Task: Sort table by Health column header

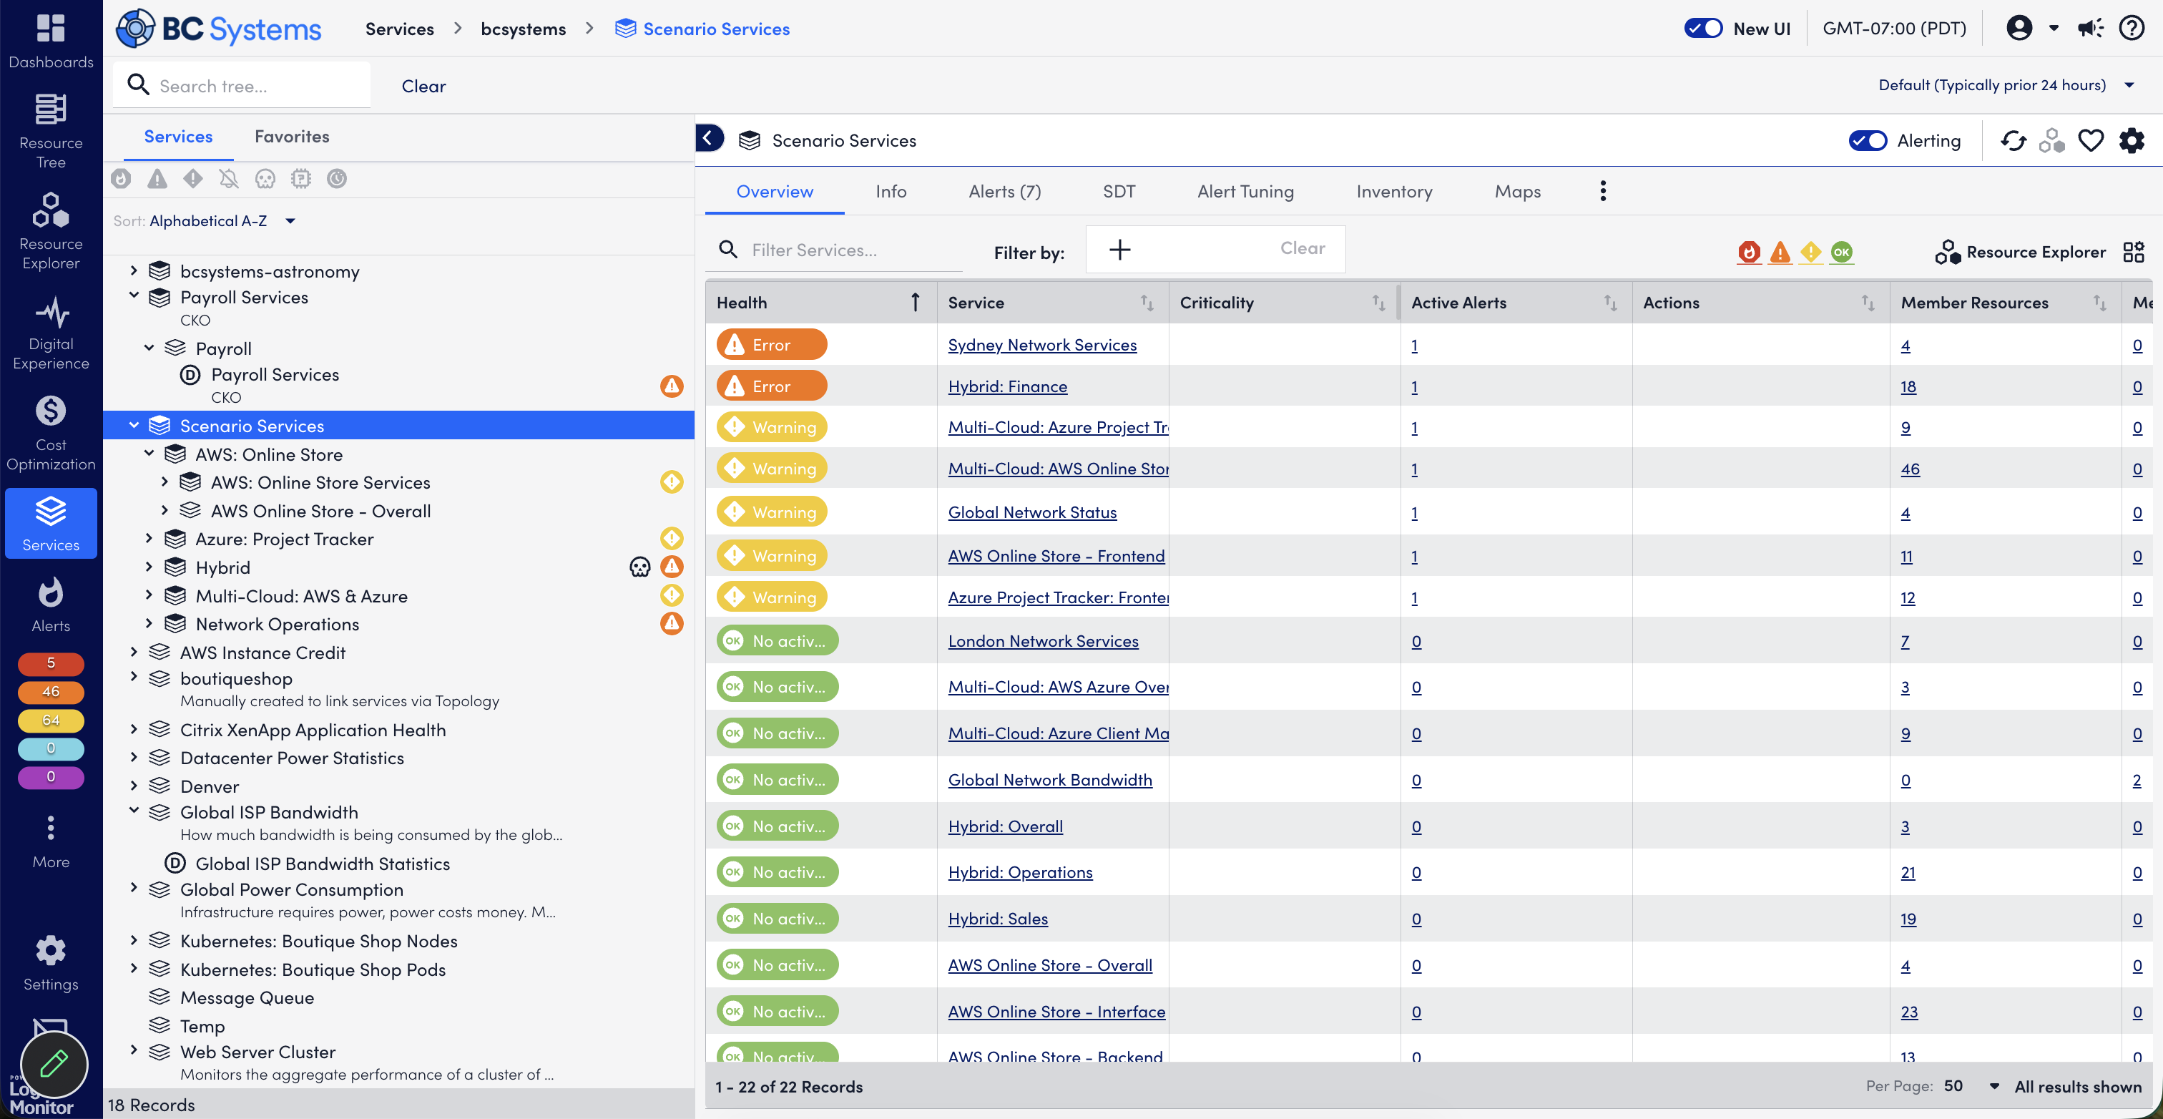Action: 820,303
